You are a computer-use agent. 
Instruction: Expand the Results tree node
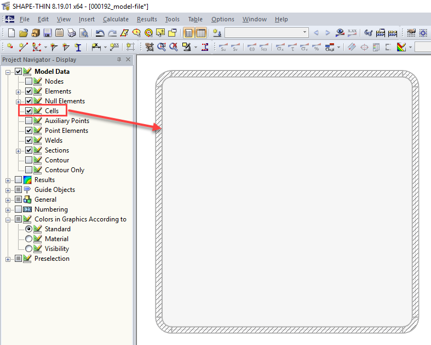pos(8,180)
